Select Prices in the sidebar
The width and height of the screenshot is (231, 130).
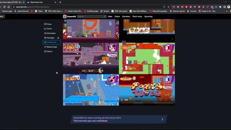click(x=48, y=24)
